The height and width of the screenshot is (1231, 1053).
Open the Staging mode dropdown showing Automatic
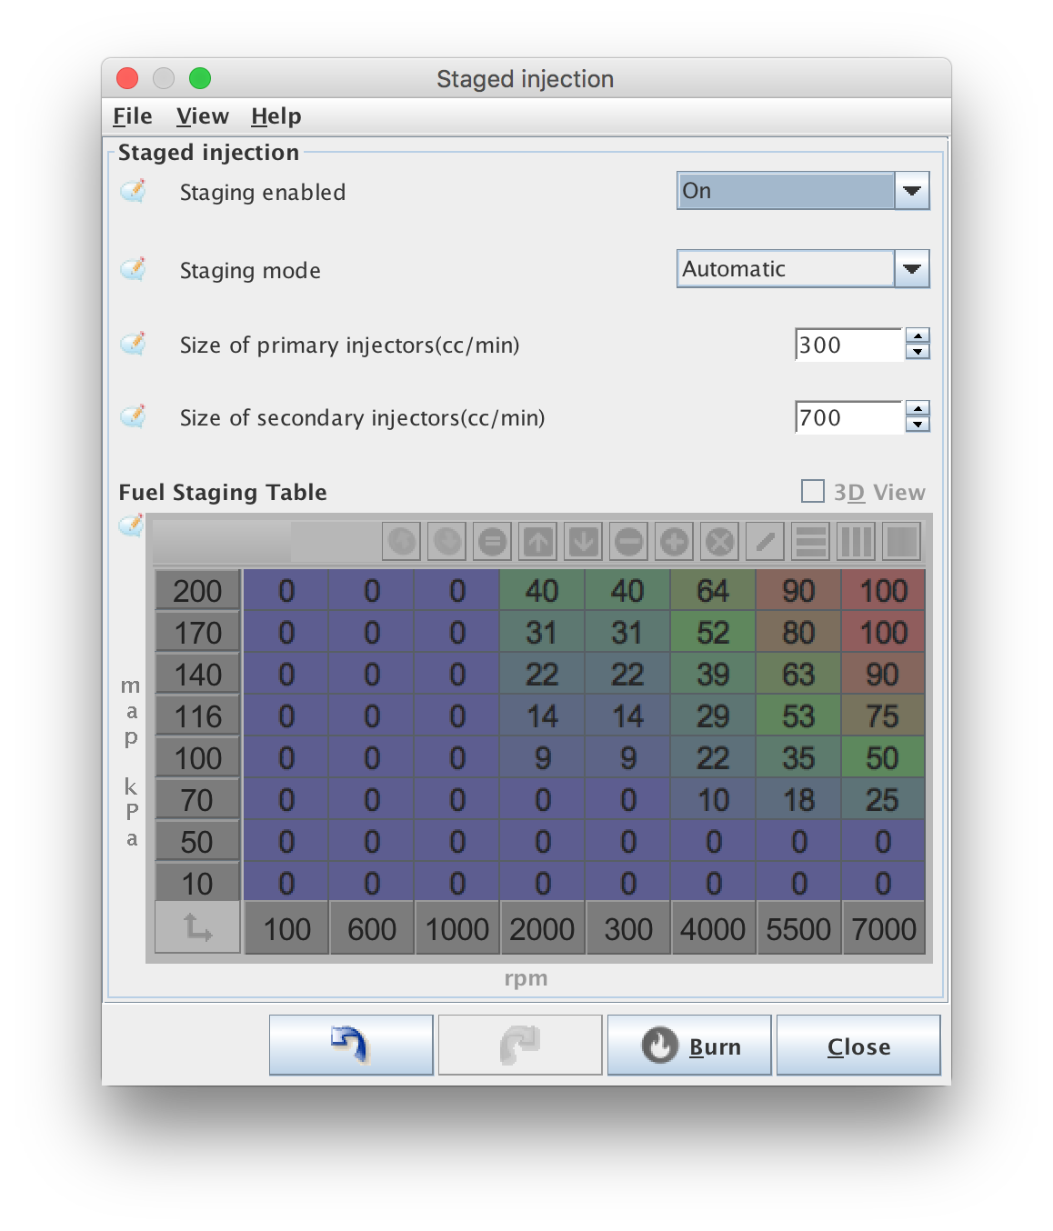[x=803, y=269]
